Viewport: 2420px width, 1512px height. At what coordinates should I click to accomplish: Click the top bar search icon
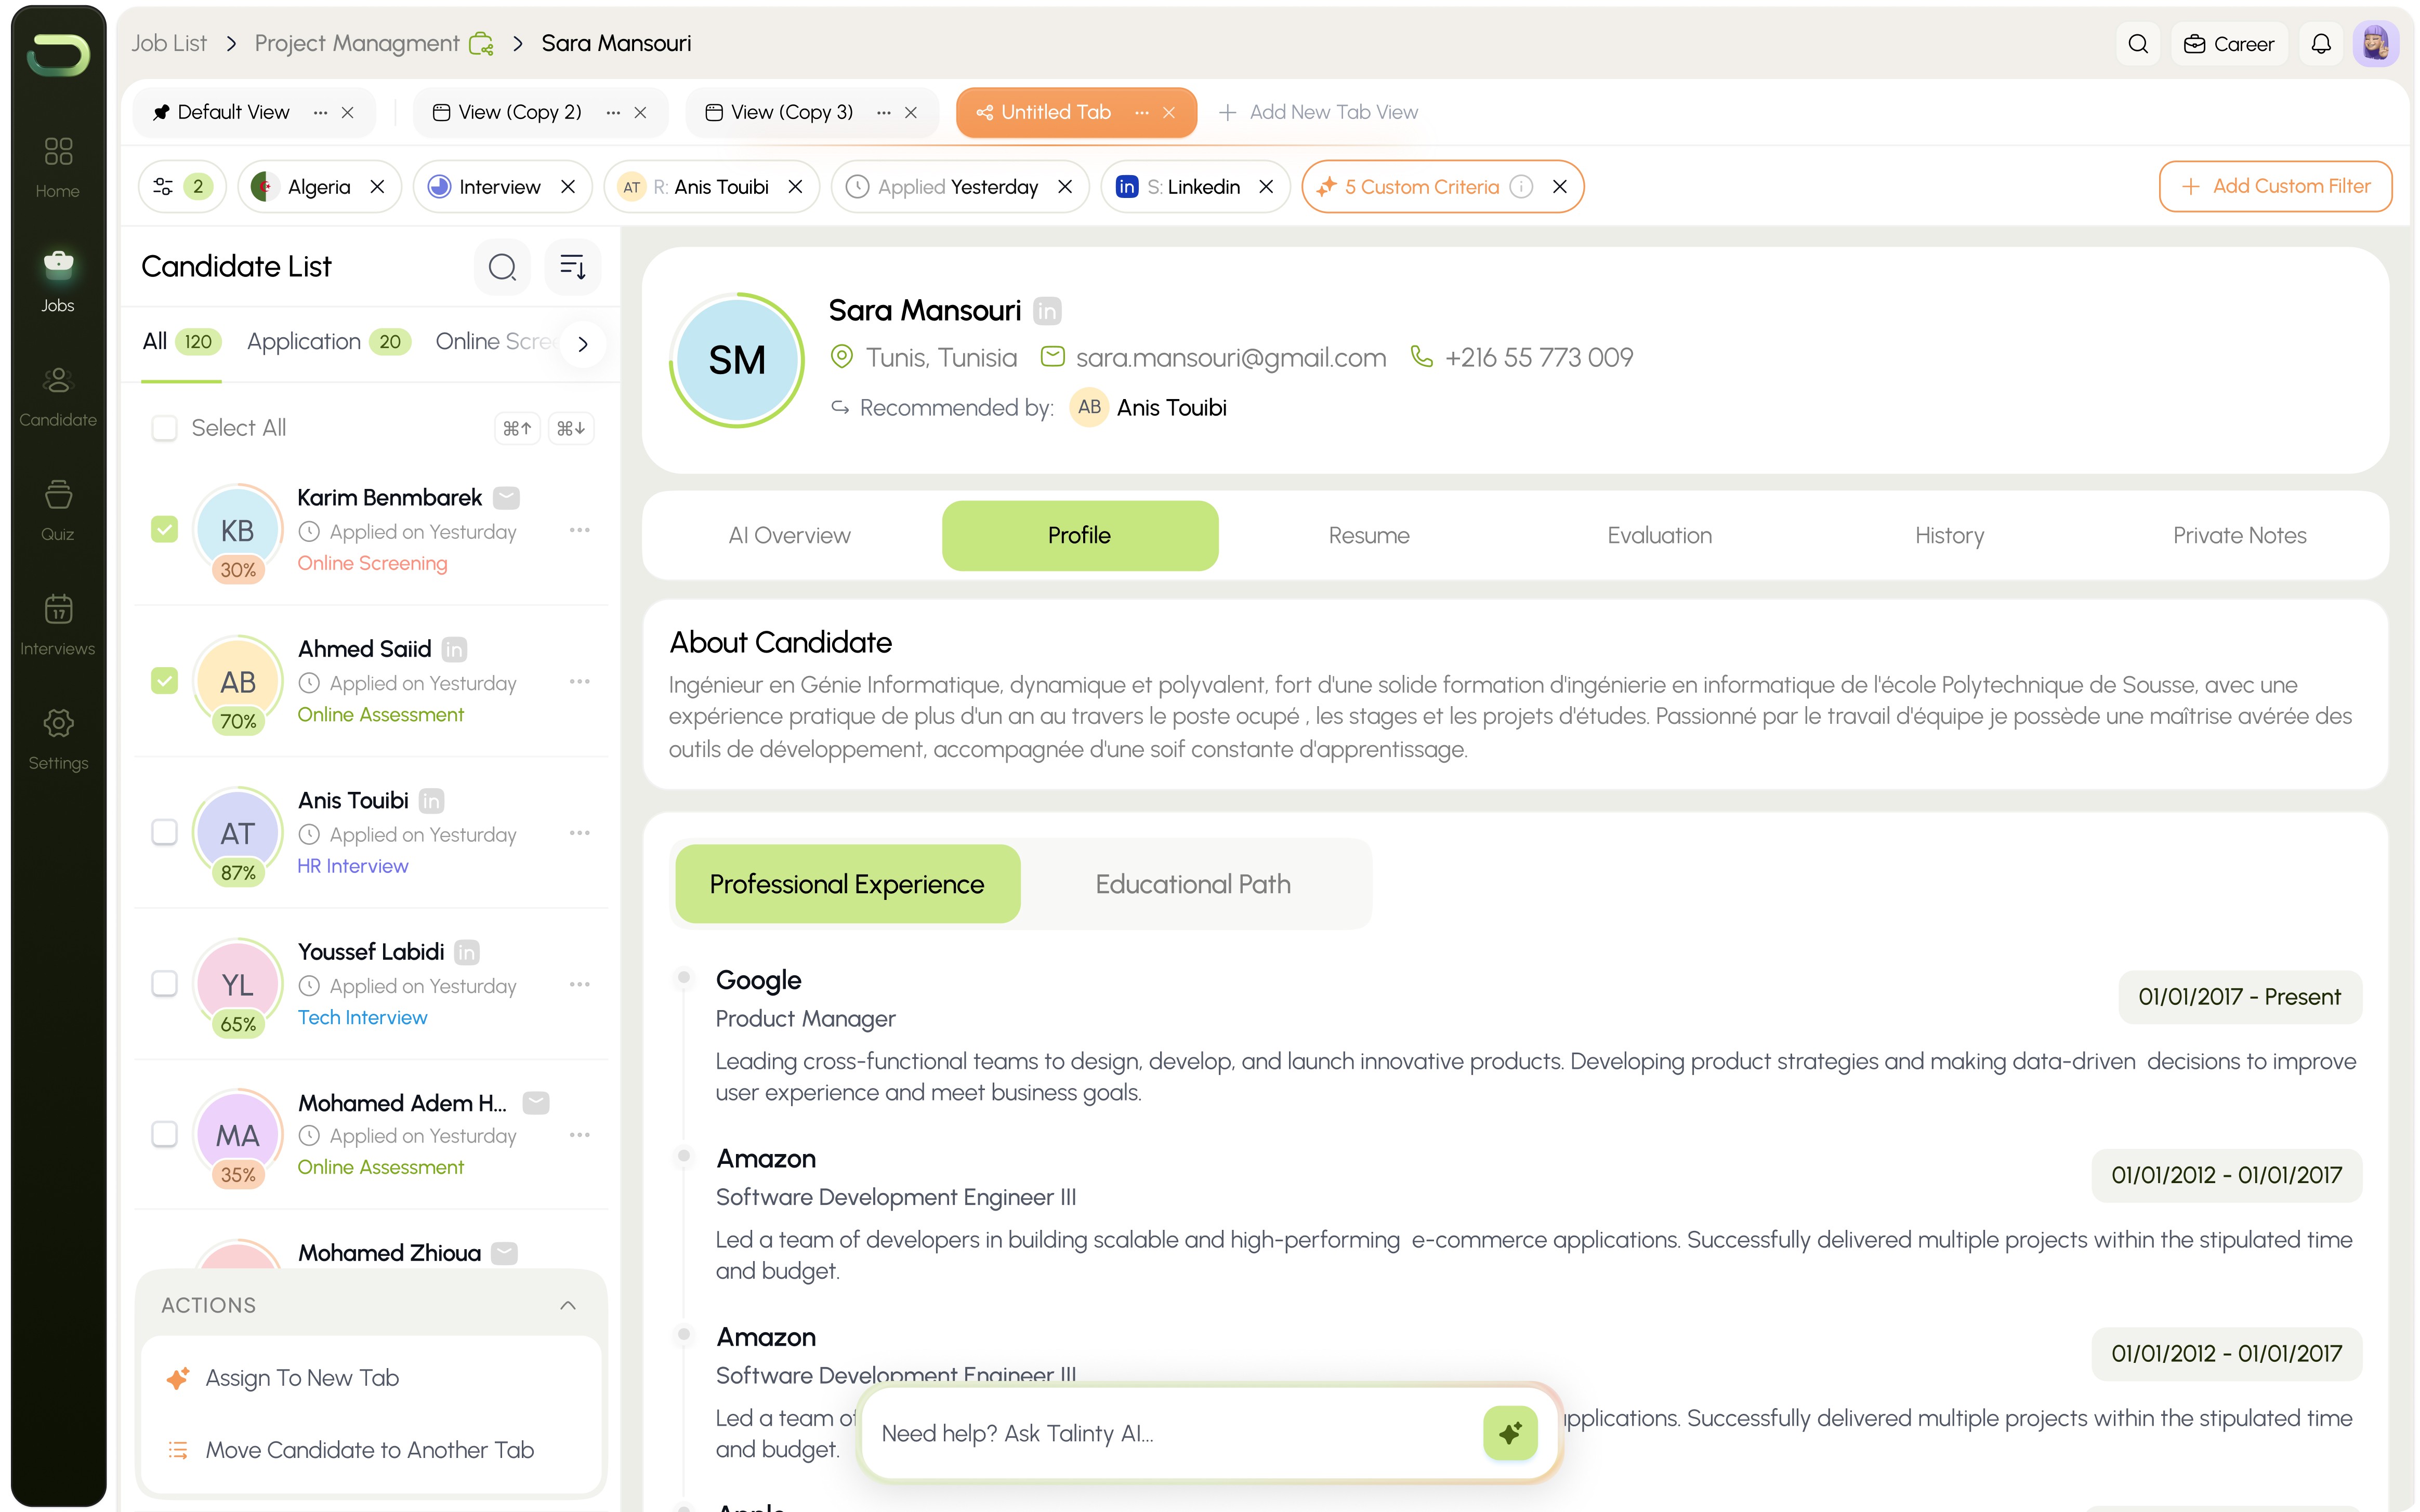pos(2138,44)
